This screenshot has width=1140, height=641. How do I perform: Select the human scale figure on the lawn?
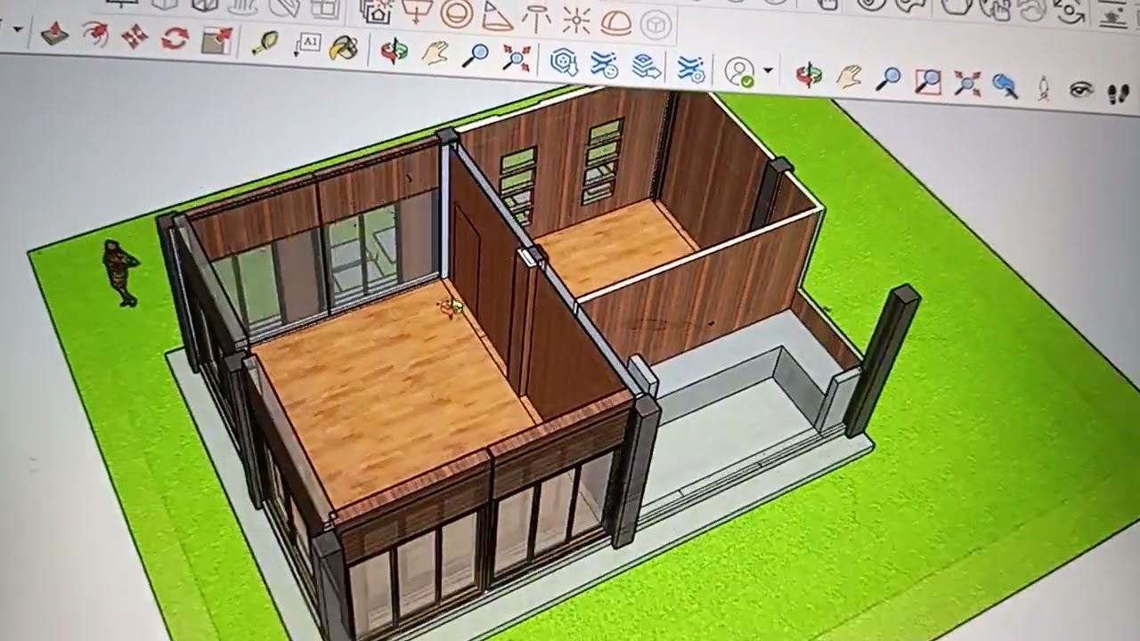click(x=119, y=272)
